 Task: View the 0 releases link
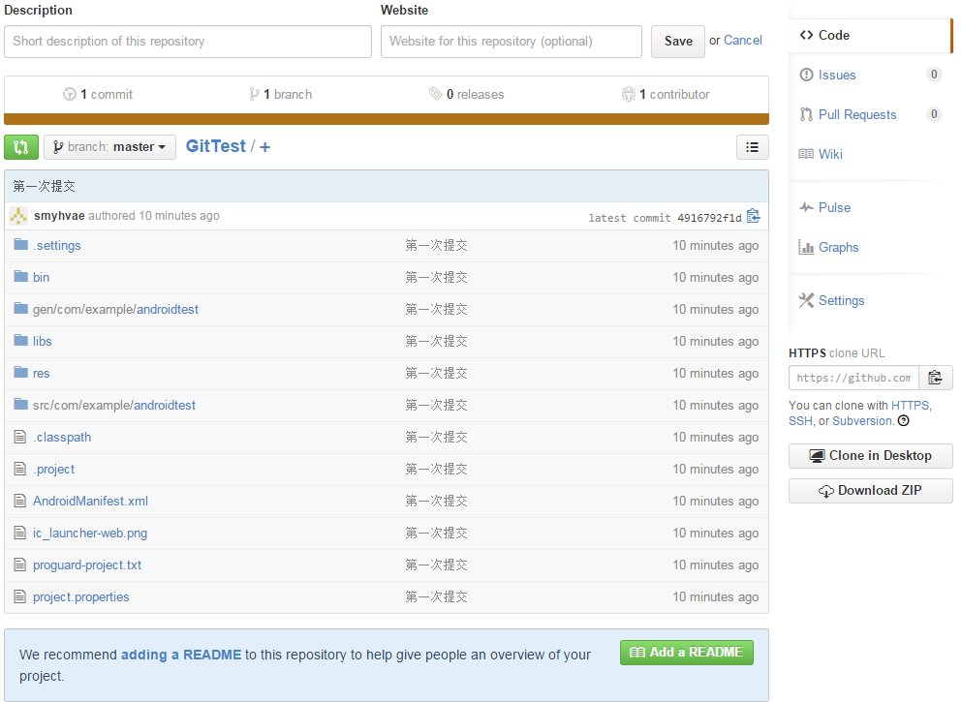pos(466,95)
